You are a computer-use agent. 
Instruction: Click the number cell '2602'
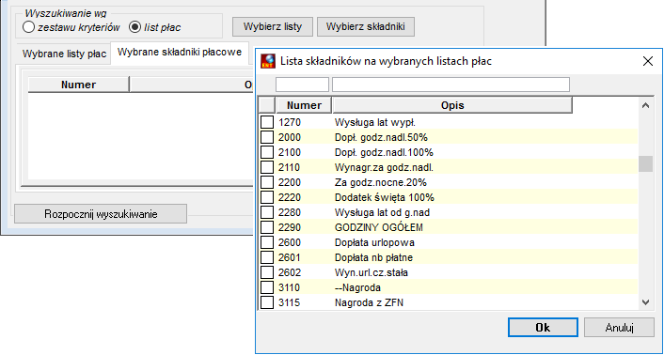pyautogui.click(x=290, y=272)
